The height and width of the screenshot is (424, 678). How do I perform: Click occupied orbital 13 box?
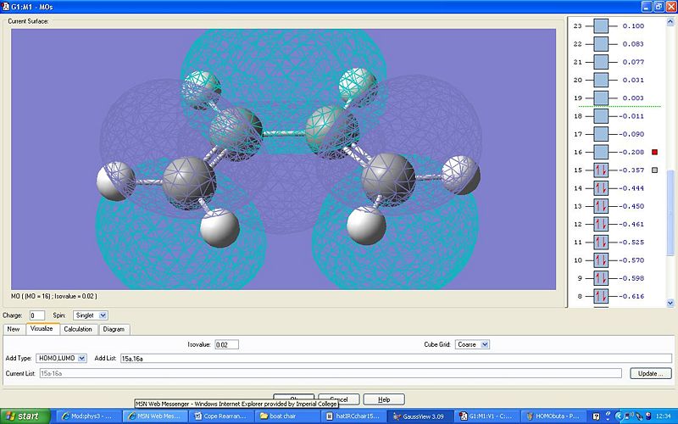point(601,206)
